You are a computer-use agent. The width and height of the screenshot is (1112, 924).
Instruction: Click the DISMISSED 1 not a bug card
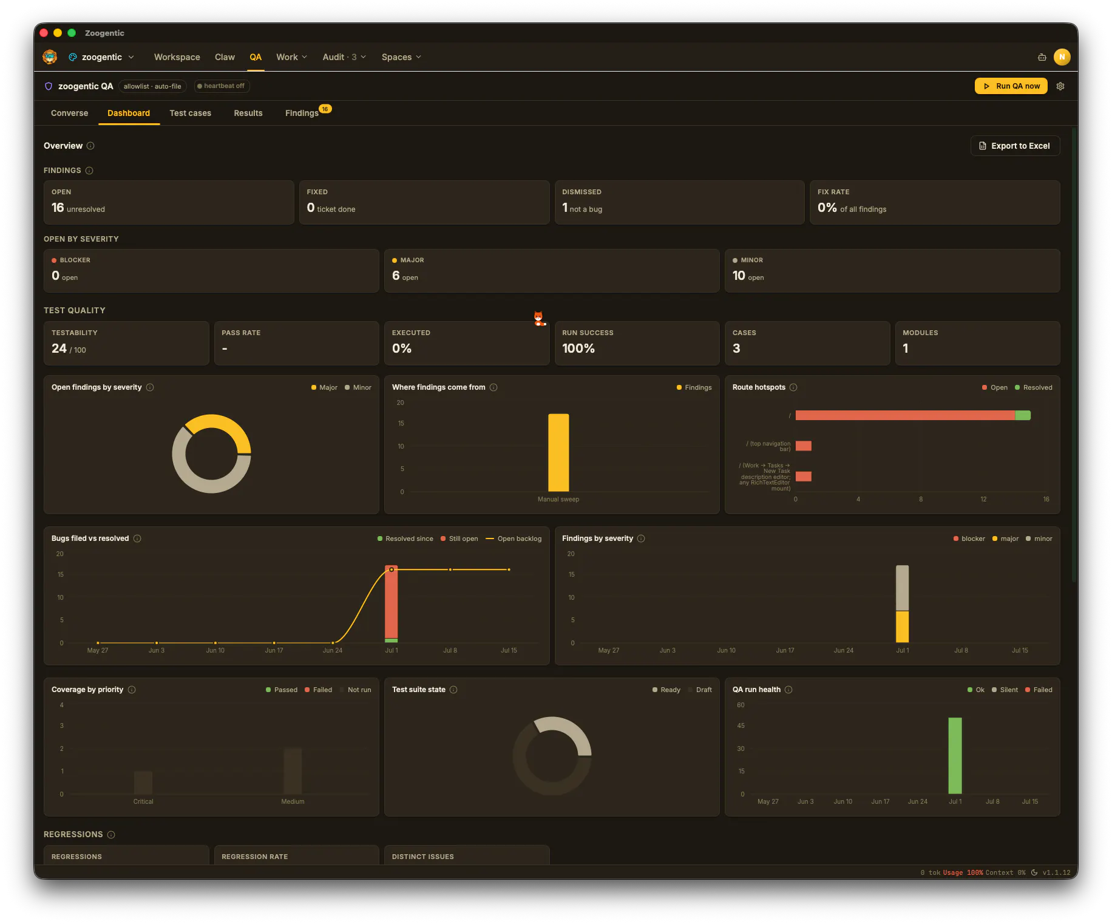(x=679, y=202)
